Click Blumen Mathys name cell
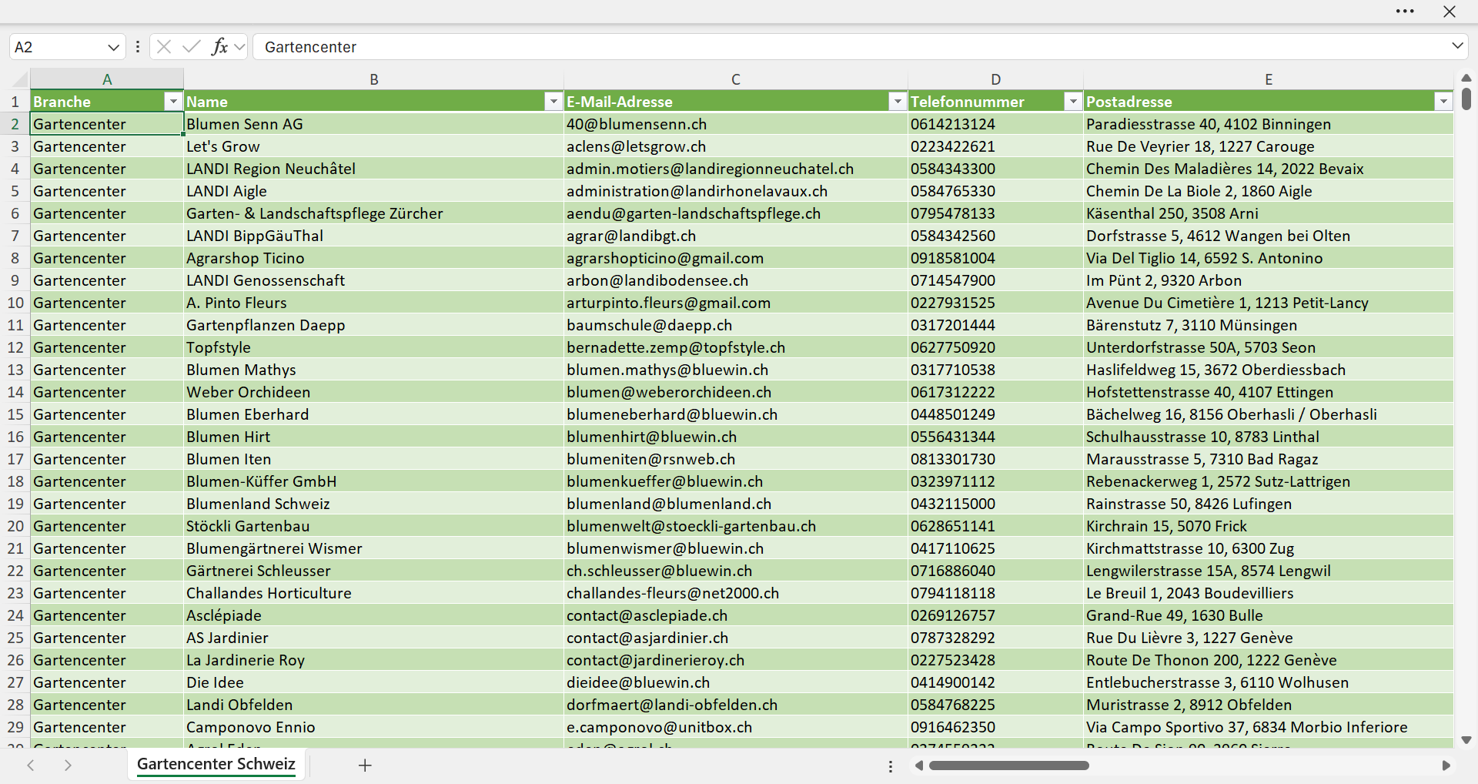This screenshot has width=1478, height=784. (374, 370)
